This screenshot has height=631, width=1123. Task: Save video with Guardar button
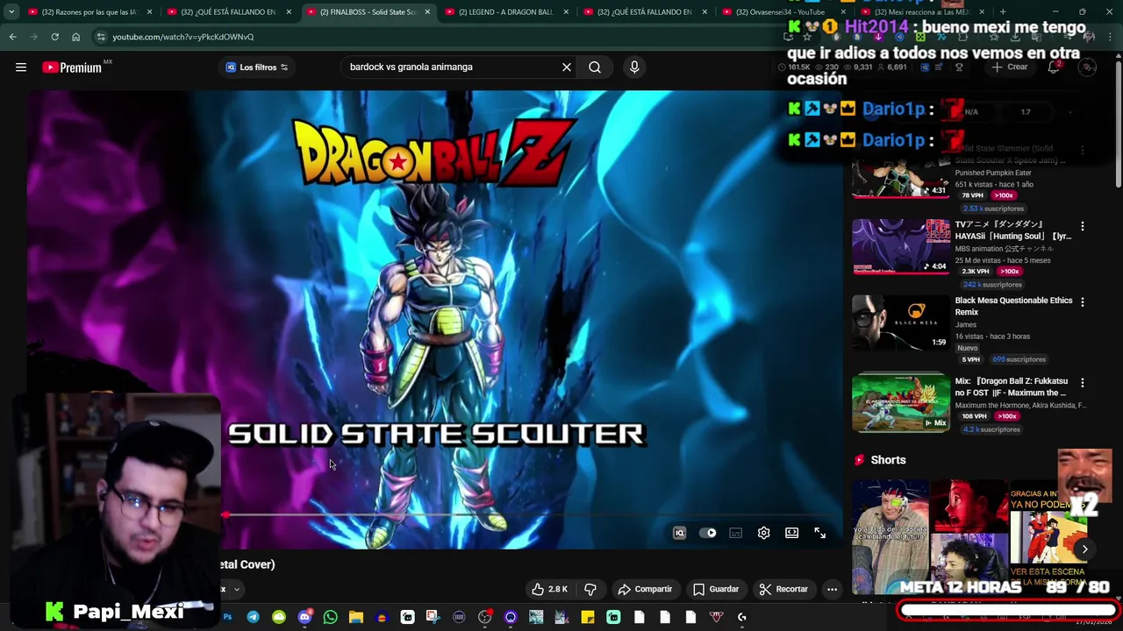[x=715, y=589]
